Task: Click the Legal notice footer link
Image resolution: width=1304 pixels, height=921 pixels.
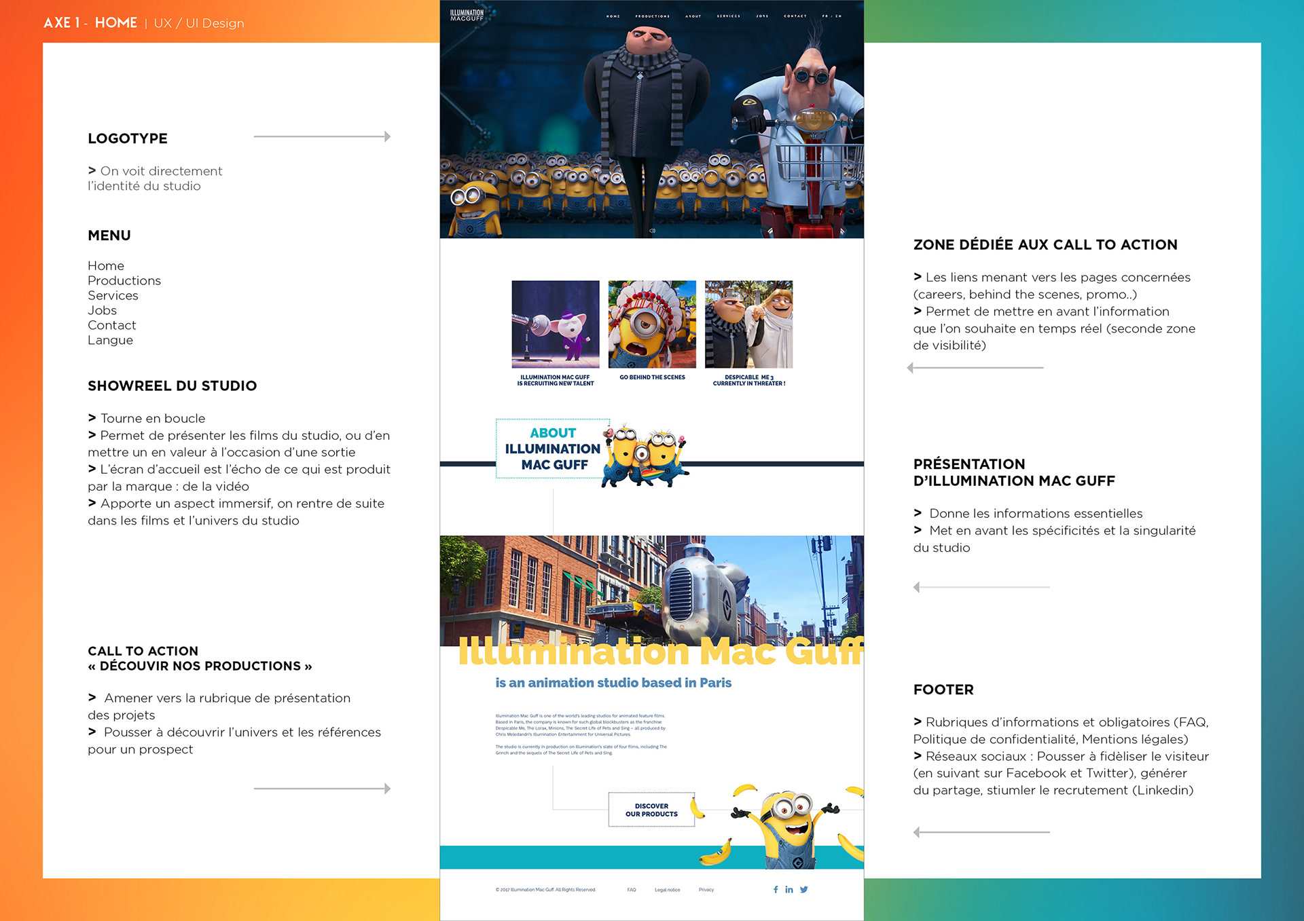Action: point(667,890)
